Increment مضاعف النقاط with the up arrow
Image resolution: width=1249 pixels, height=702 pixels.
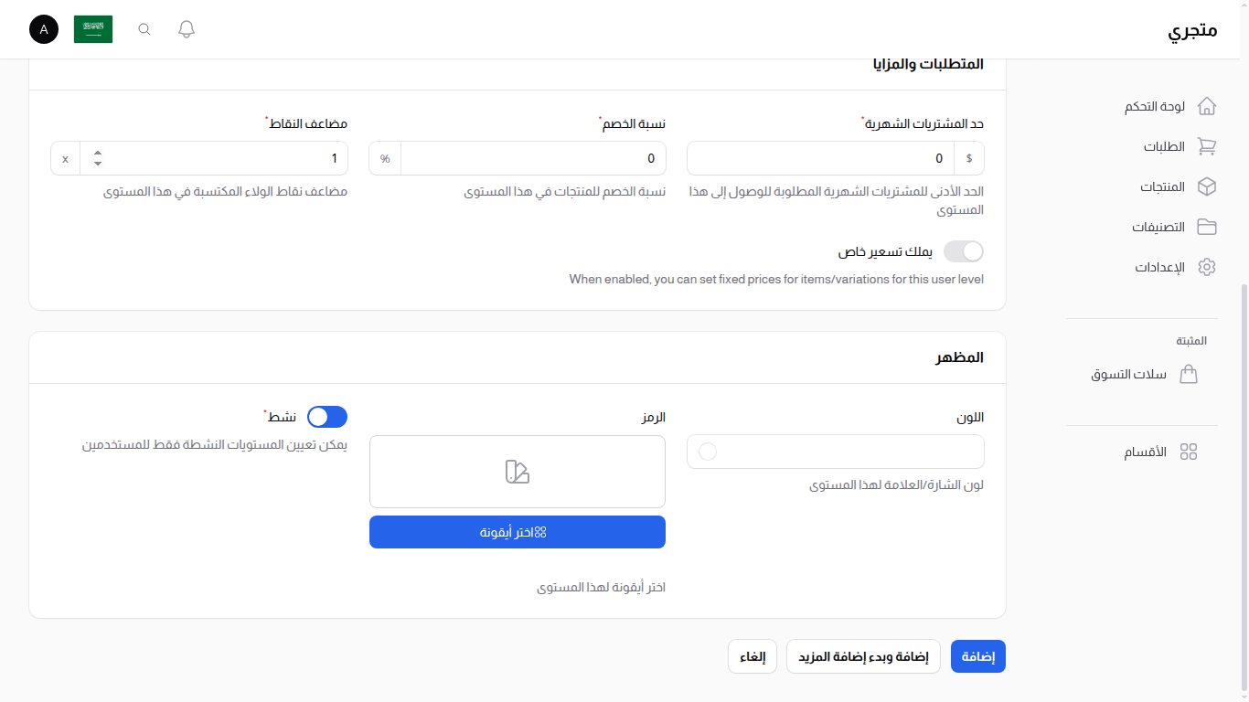tap(97, 153)
